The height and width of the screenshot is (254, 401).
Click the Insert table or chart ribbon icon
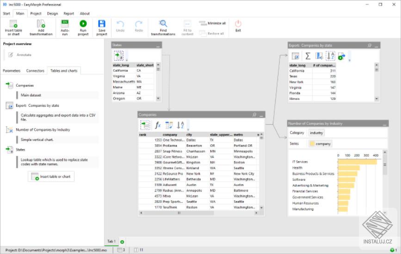coord(13,24)
